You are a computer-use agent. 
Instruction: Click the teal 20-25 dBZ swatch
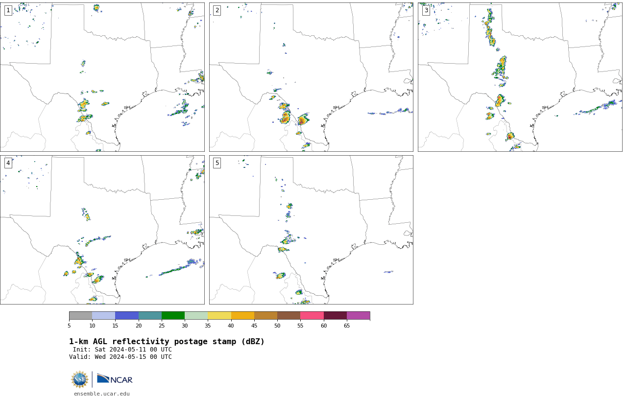pos(150,315)
